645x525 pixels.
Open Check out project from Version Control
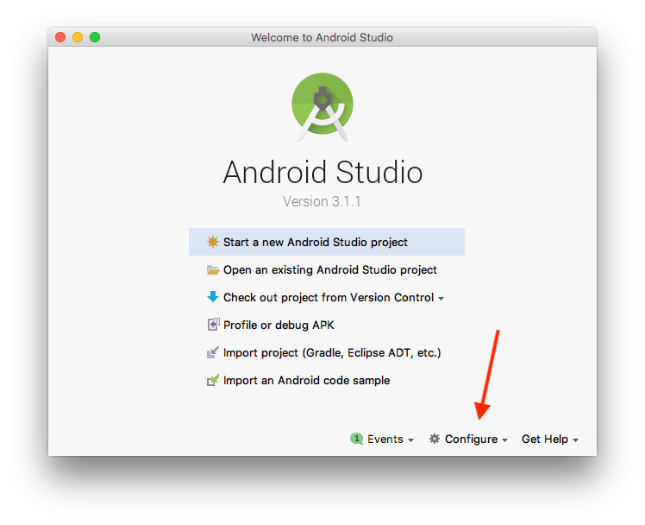327,297
